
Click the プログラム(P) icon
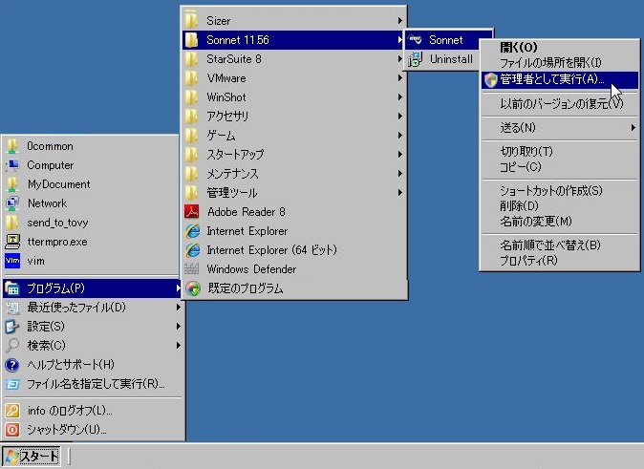pos(12,288)
